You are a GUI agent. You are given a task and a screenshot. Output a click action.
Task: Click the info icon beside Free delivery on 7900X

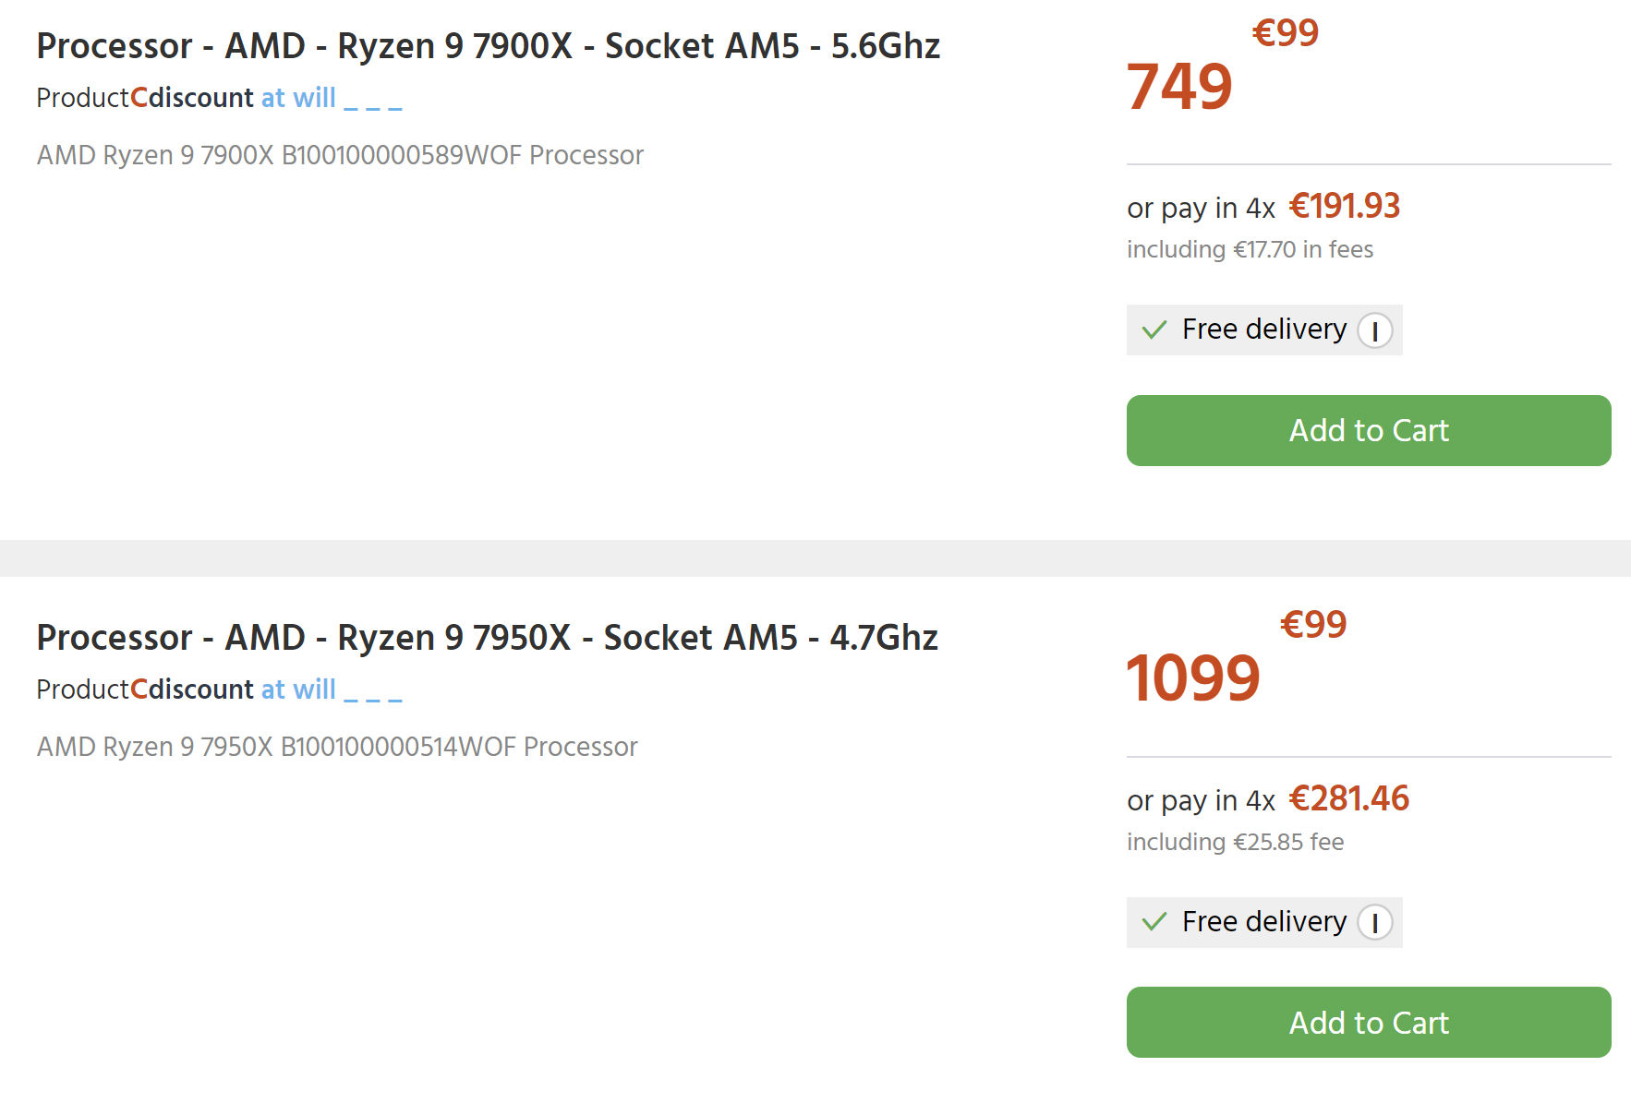tap(1376, 330)
